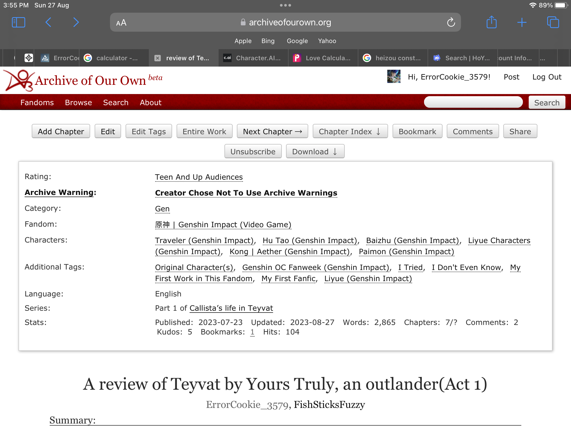Tap the forward navigation arrow
571x428 pixels.
coord(76,22)
